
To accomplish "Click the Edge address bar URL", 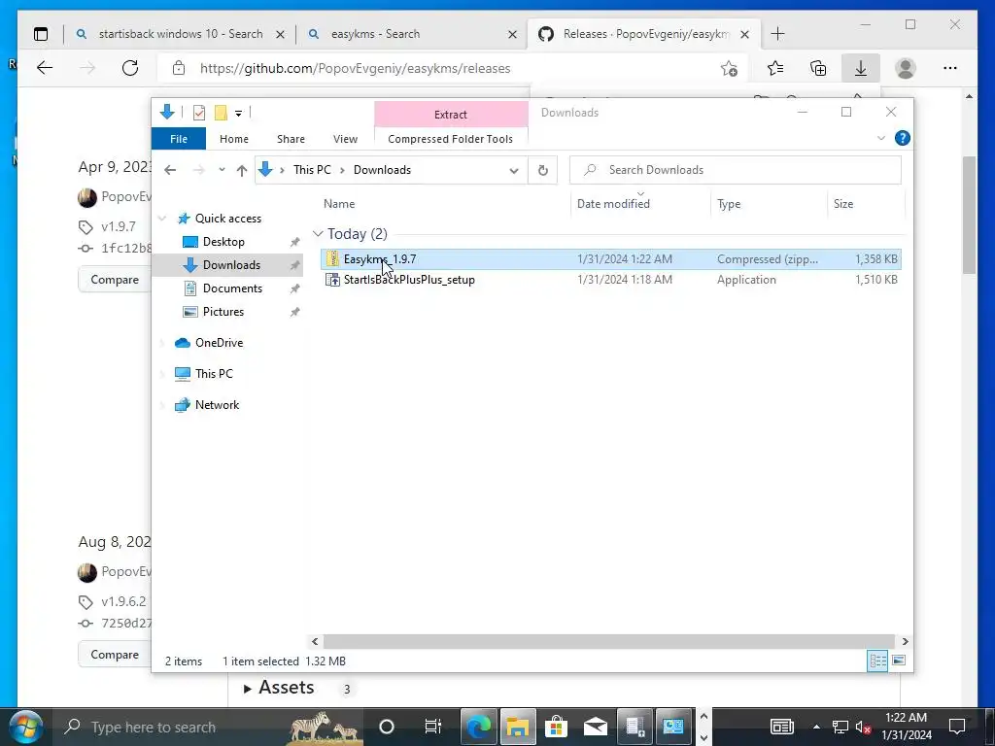I will (x=356, y=69).
